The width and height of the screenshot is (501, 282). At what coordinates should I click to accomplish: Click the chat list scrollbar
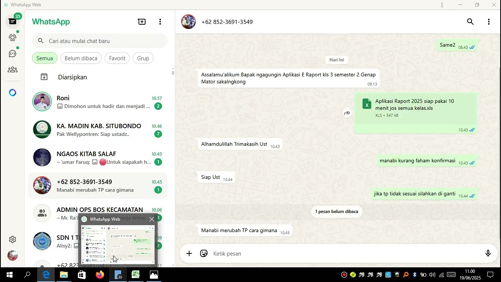click(x=173, y=72)
